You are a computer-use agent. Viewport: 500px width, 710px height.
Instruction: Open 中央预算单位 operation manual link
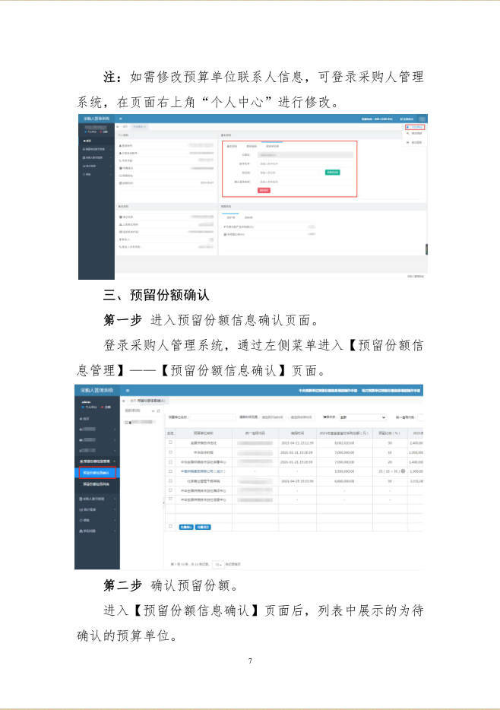pyautogui.click(x=328, y=390)
